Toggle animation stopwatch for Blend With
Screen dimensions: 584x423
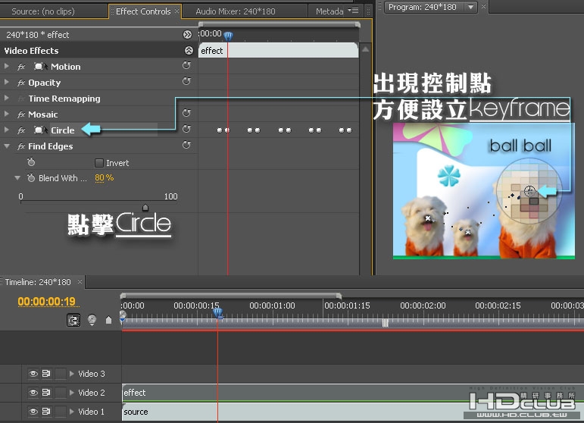tap(30, 178)
